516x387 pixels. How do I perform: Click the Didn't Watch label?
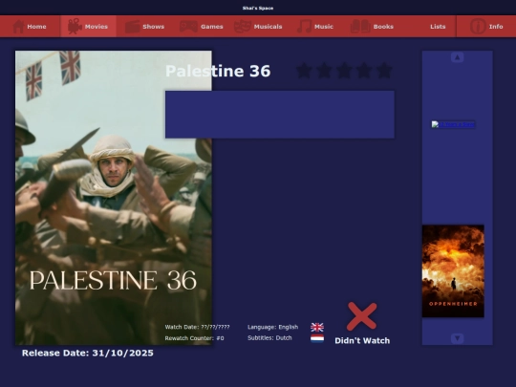[362, 340]
